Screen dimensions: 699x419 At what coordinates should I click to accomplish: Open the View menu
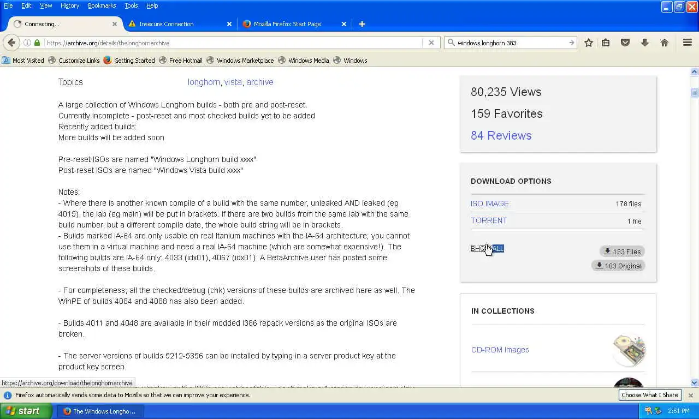click(x=46, y=5)
